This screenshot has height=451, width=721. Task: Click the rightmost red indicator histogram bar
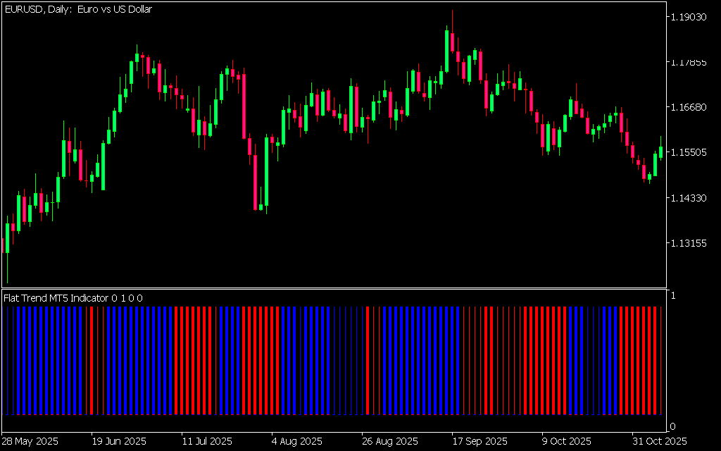(x=660, y=359)
